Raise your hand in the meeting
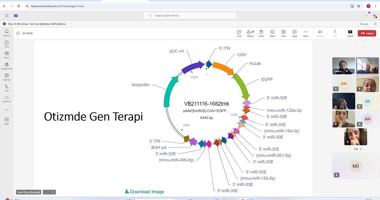Viewport: 380px width, 200px height. click(x=261, y=33)
